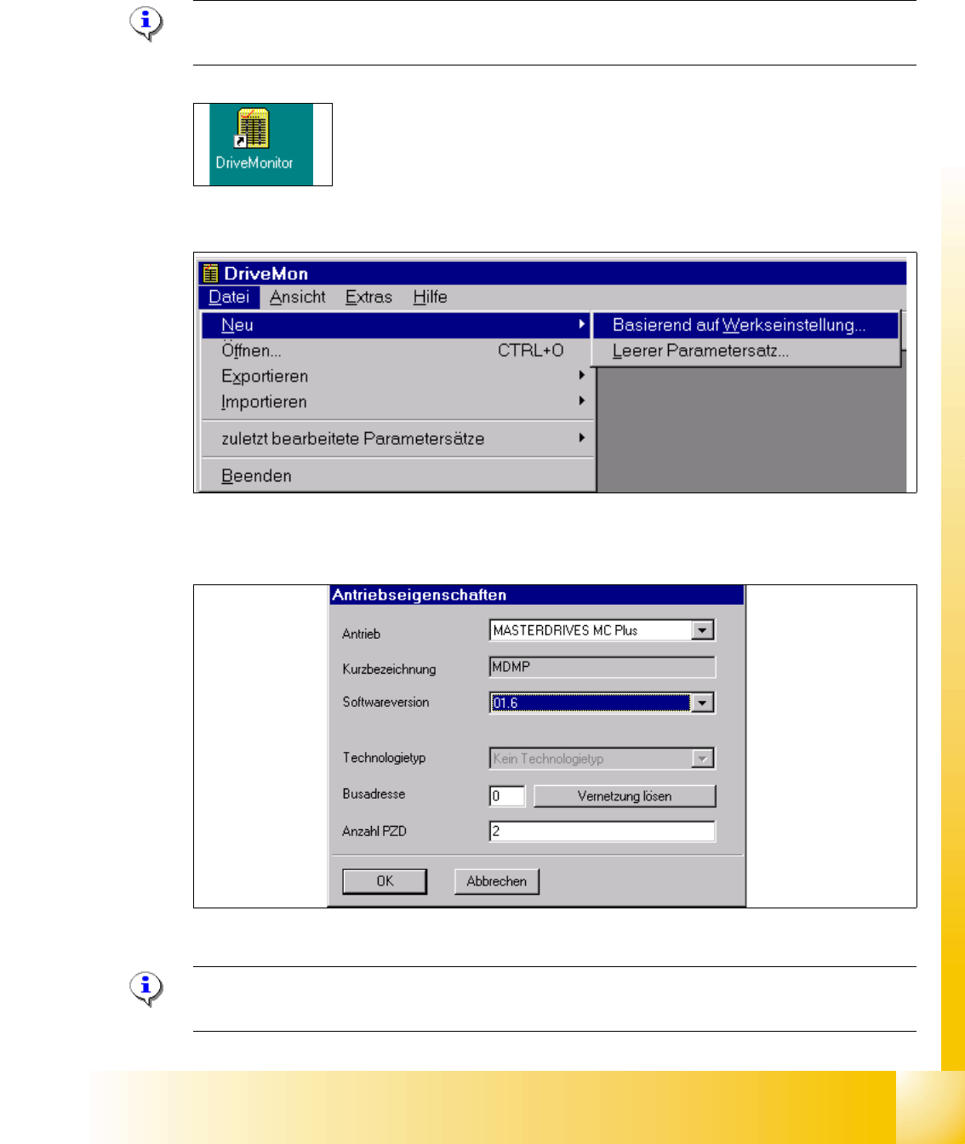The width and height of the screenshot is (965, 1144).
Task: Open zuletzt bearbeitete Parametersätze submenu
Action: [397, 439]
